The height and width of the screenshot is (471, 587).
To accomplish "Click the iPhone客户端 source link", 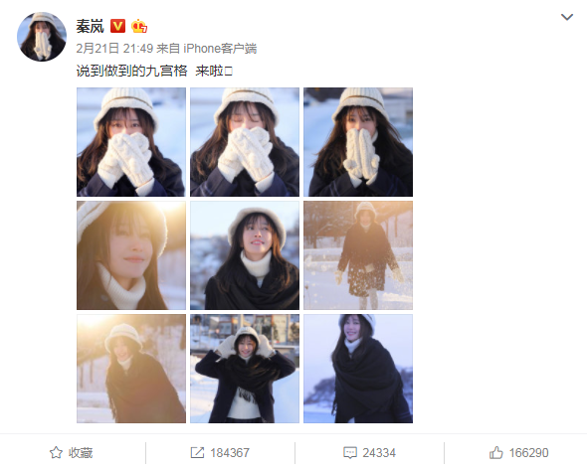I will pos(220,49).
